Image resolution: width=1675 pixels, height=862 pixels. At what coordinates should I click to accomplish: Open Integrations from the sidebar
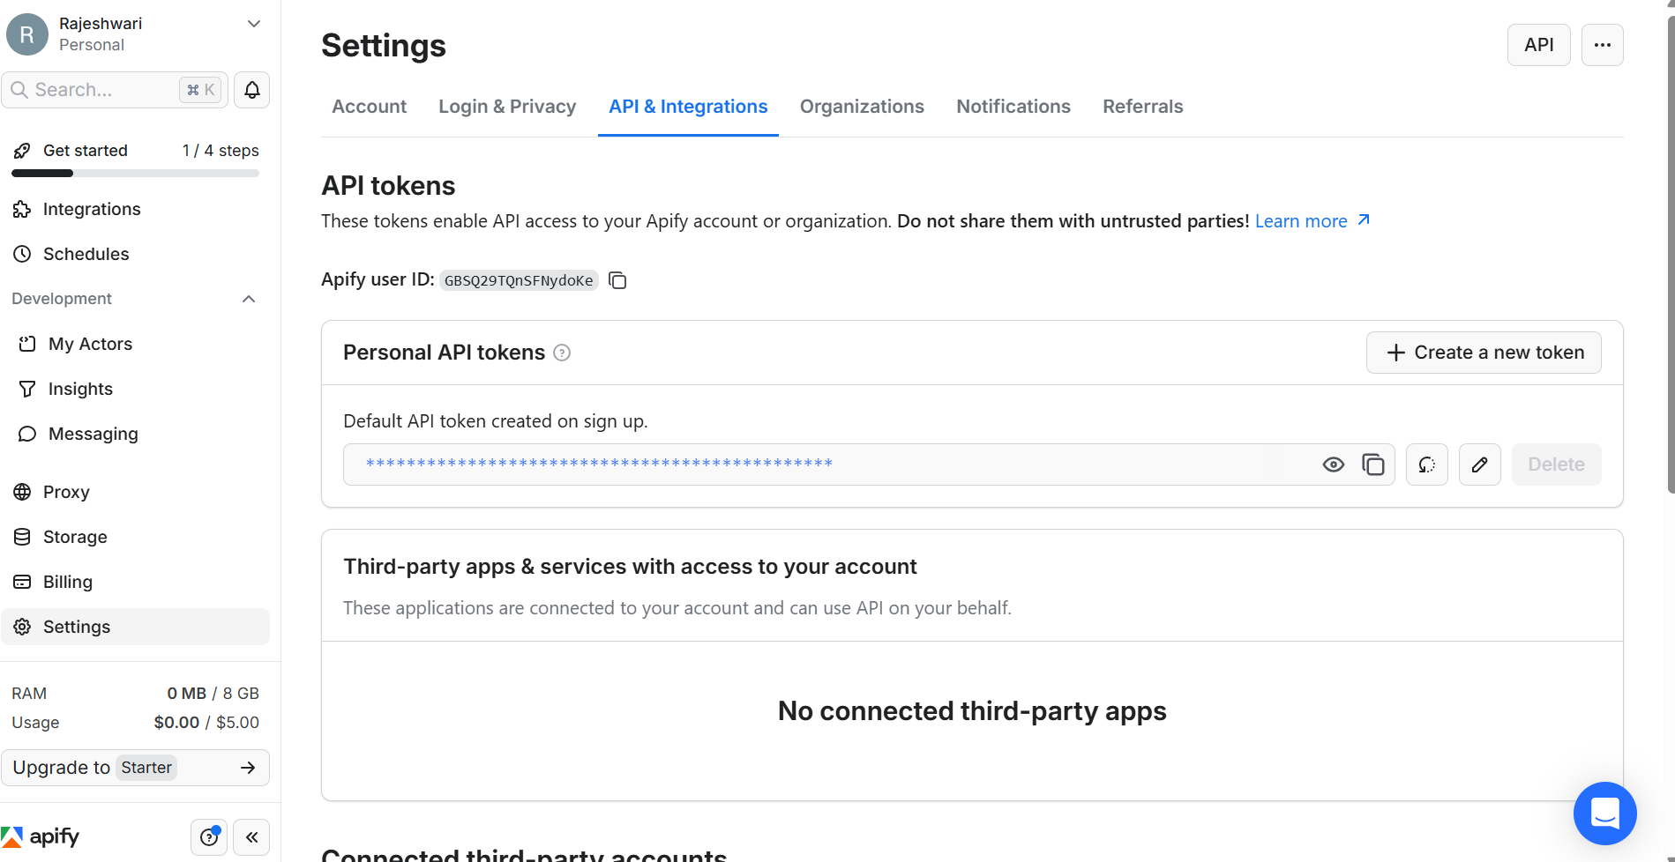(91, 209)
